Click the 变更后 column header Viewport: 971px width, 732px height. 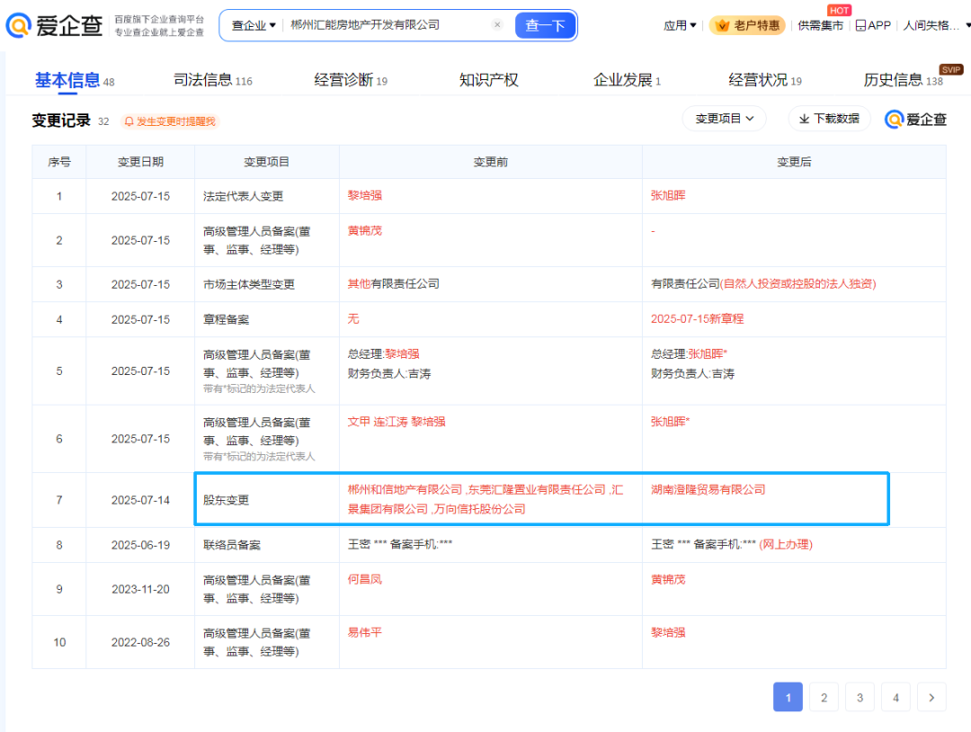[794, 162]
